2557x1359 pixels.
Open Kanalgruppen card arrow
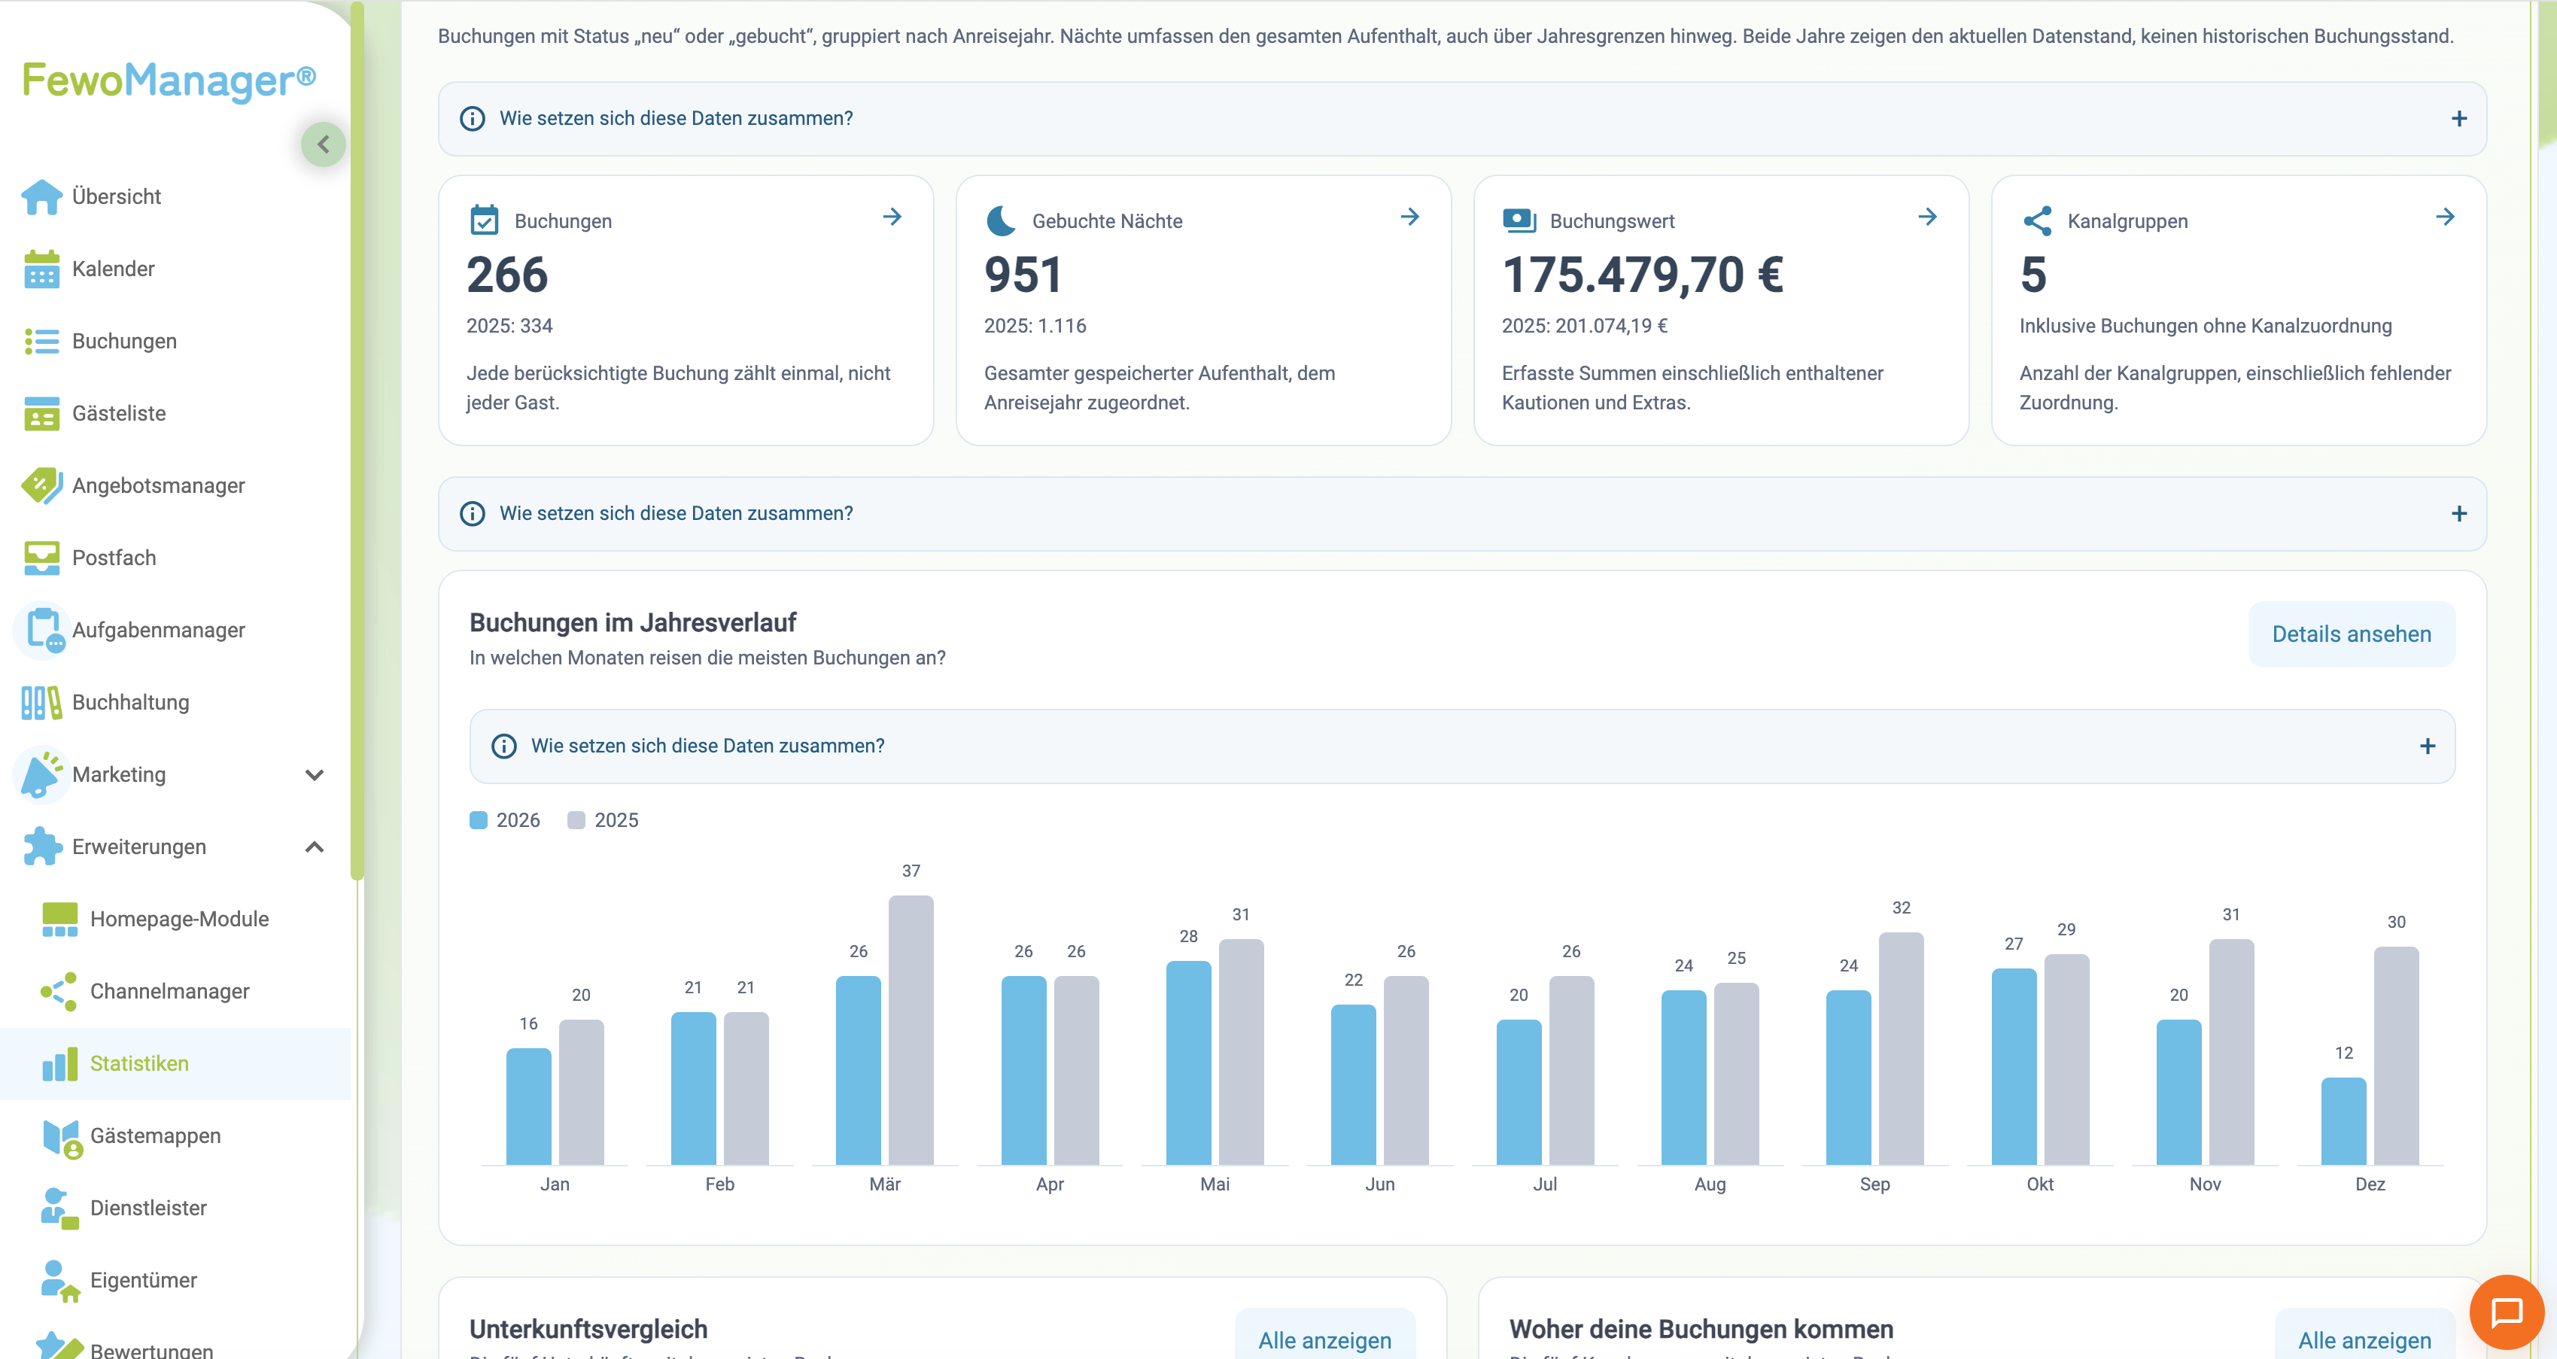pos(2445,217)
